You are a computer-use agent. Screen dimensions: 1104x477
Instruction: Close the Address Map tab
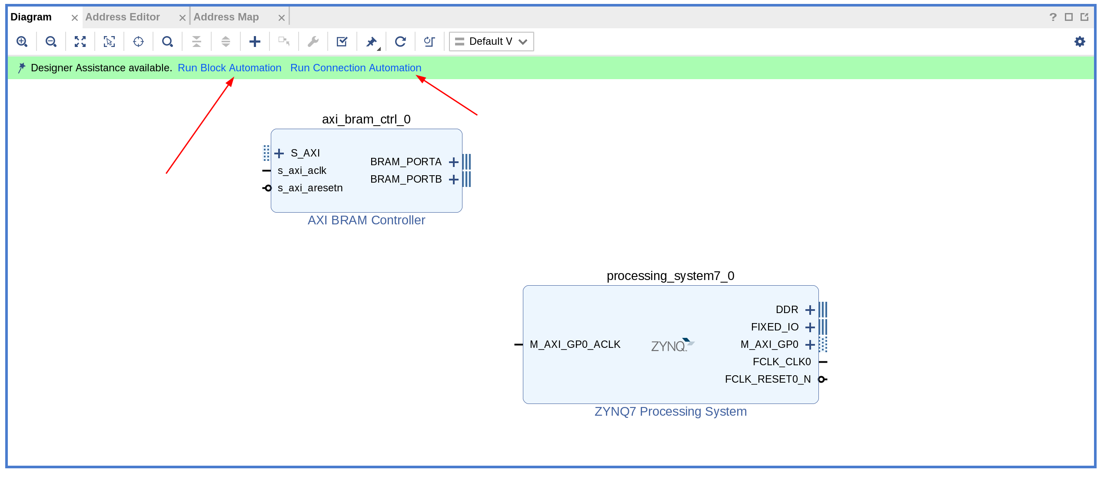(x=282, y=18)
